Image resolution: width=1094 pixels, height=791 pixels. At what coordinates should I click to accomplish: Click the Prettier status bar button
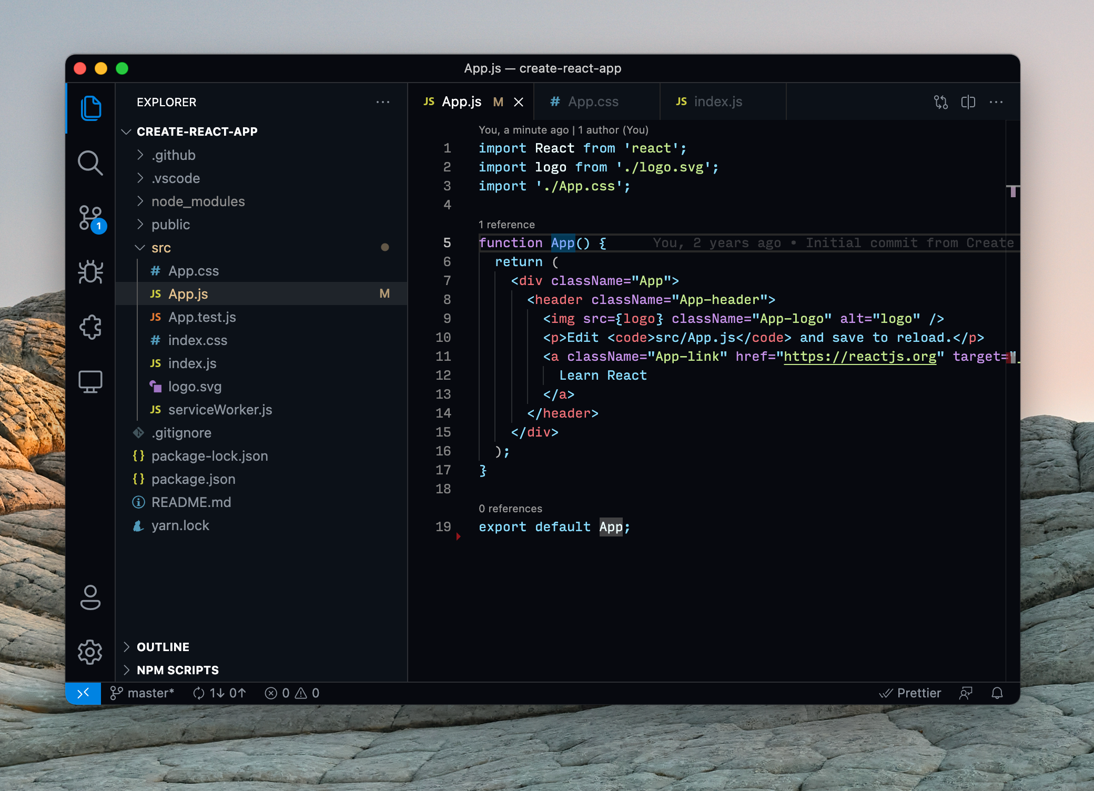click(910, 693)
